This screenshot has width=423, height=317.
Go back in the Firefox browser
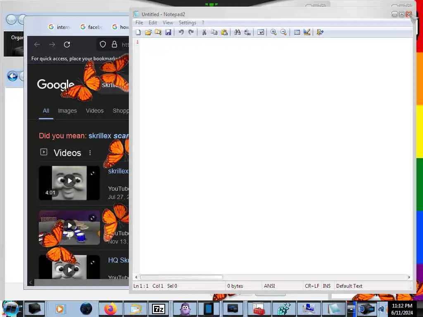click(37, 45)
